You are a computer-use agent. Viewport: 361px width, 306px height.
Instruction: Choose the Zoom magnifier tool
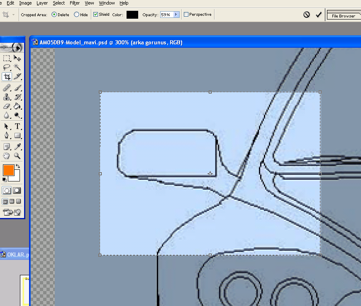[17, 156]
